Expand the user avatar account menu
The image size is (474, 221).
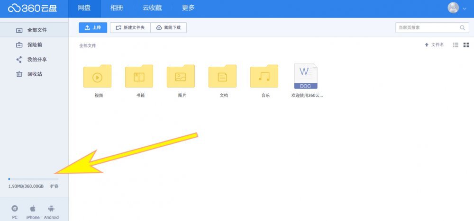[457, 8]
